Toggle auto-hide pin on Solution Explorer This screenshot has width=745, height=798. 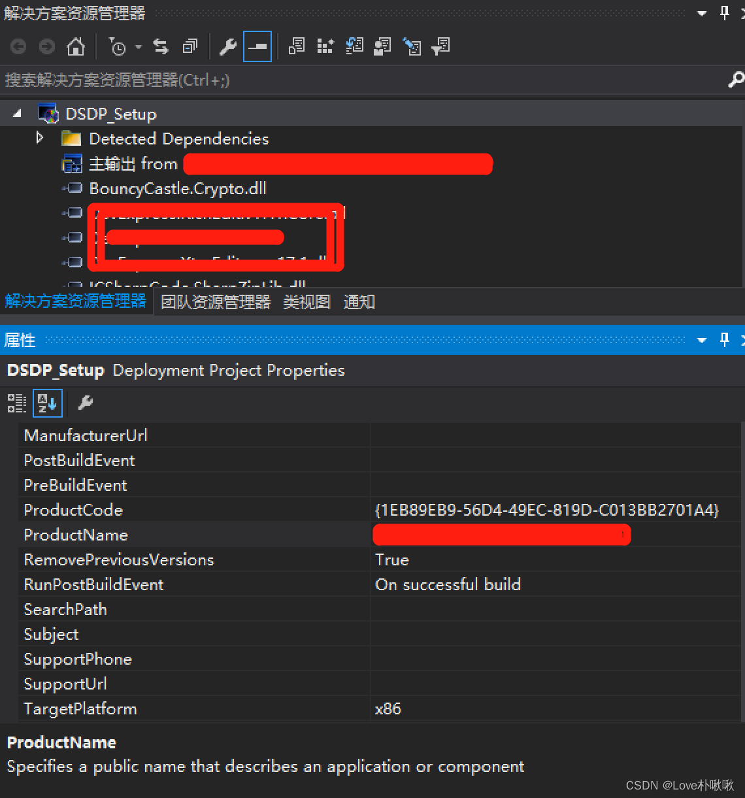click(725, 12)
